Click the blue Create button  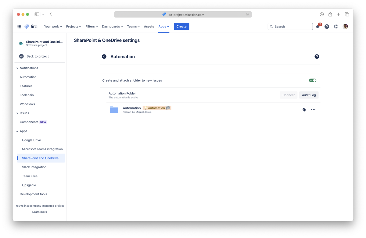[181, 27]
